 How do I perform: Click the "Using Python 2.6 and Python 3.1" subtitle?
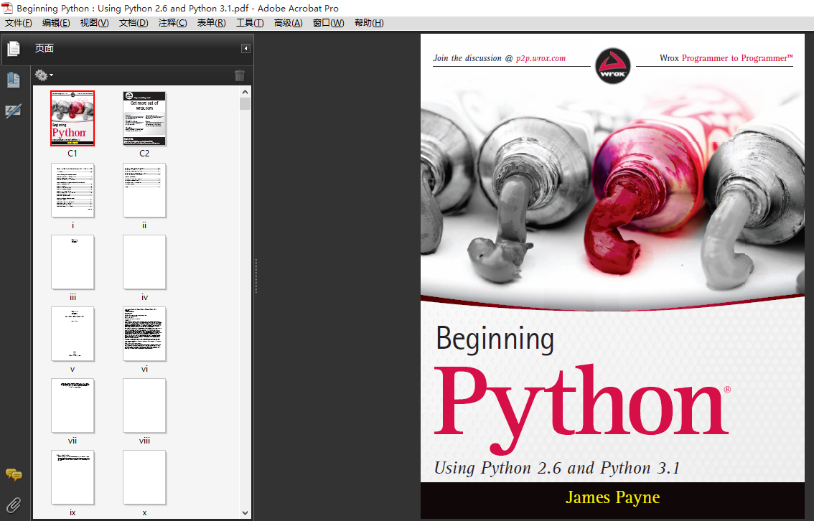pos(557,468)
